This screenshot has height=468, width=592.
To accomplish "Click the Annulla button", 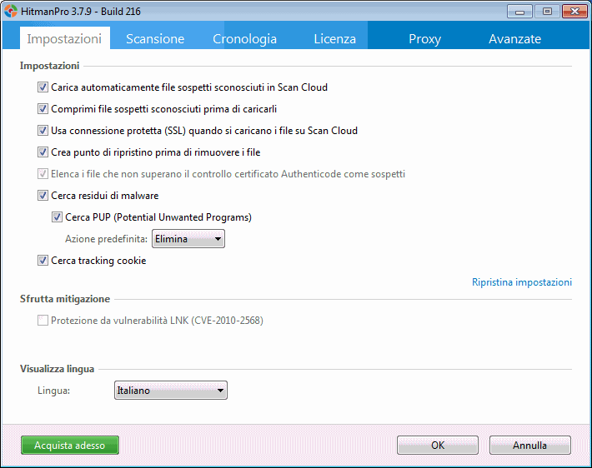I will (x=529, y=446).
